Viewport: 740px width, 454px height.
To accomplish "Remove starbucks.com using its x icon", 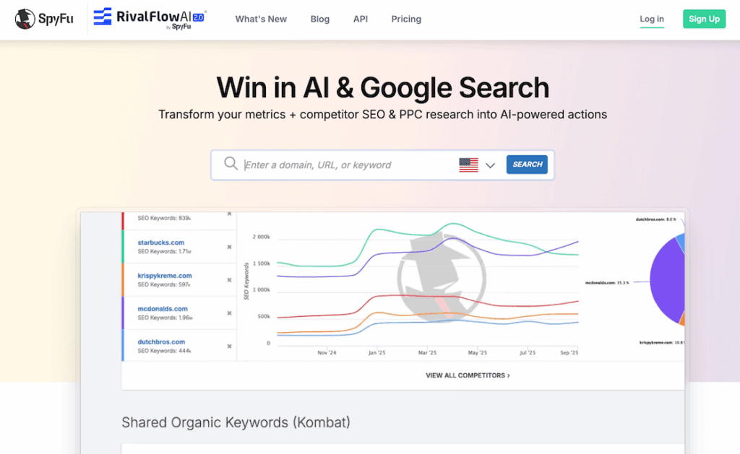I will [230, 245].
